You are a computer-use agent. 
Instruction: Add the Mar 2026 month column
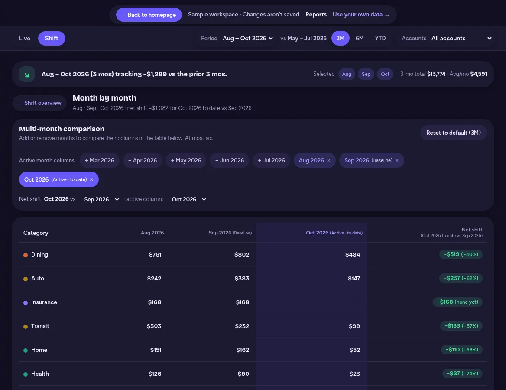(x=99, y=160)
